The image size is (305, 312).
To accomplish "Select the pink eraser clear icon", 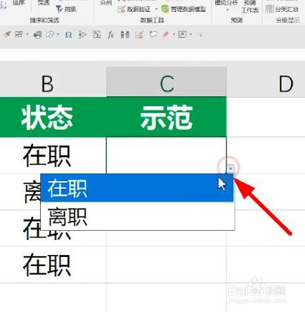I will click(166, 35).
